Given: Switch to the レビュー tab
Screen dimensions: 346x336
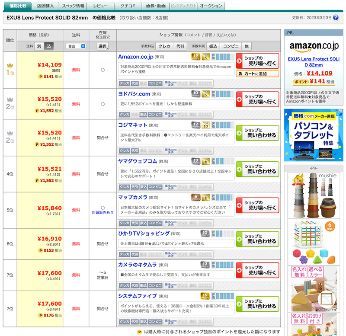Looking at the screenshot, I should pos(100,6).
